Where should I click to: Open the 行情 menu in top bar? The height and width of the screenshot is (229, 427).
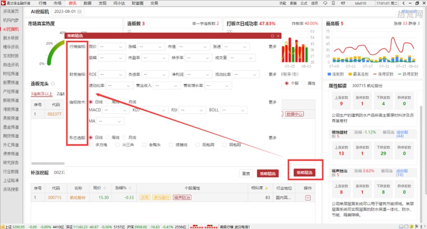tap(42, 3)
